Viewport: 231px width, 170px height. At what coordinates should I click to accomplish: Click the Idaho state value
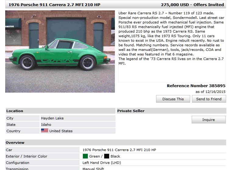pyautogui.click(x=46, y=125)
